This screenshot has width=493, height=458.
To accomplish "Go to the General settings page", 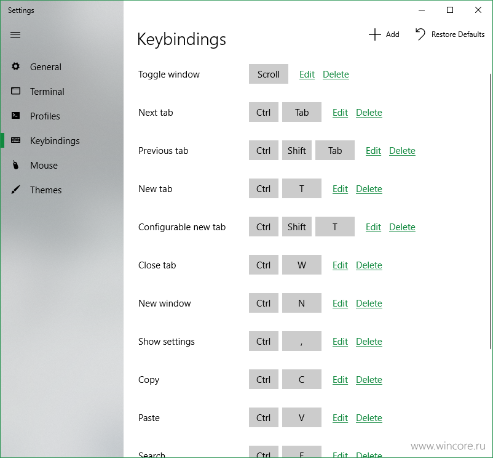I will pos(45,66).
